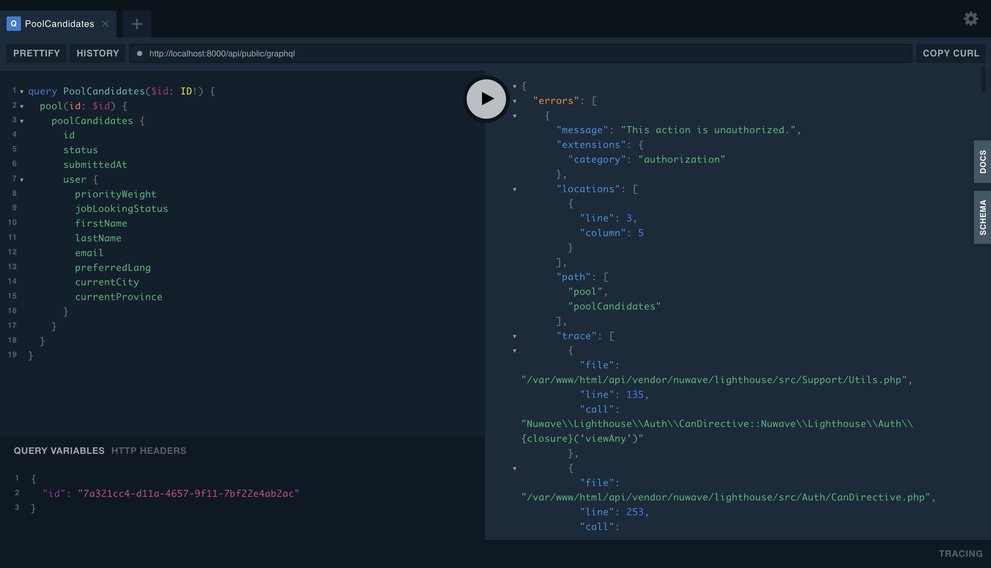This screenshot has width=991, height=568.
Task: Click the email field in query
Action: point(89,253)
